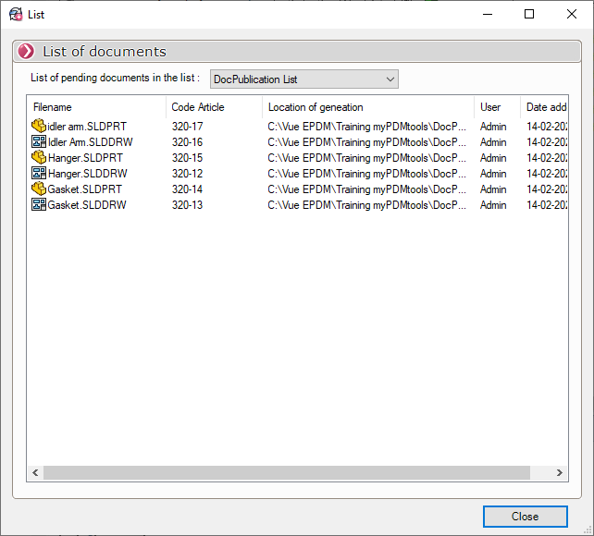Click the User column header
Screen dimensions: 594x536
[x=497, y=107]
